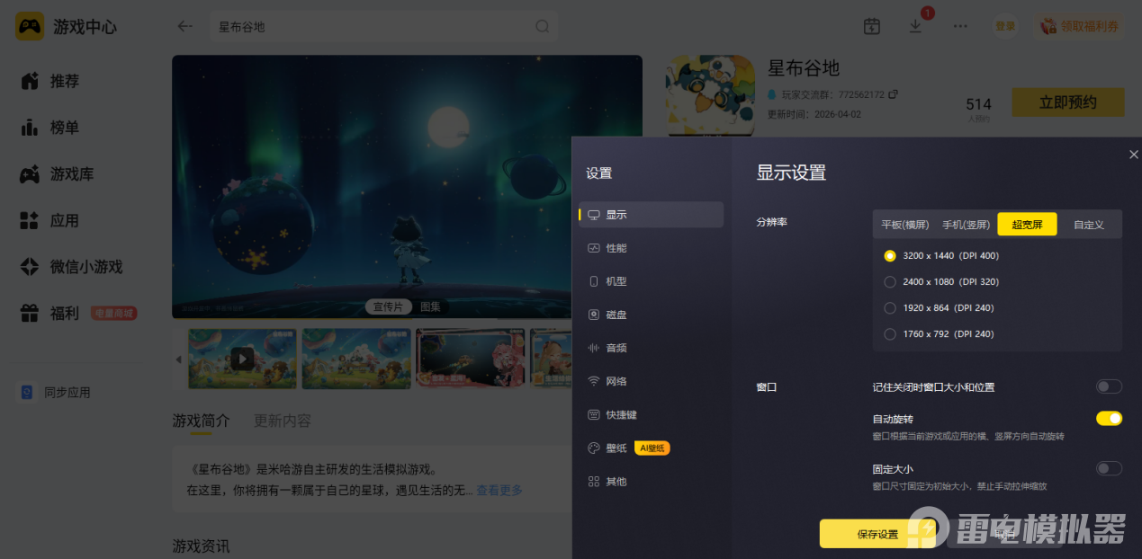The height and width of the screenshot is (559, 1142).
Task: Open the 应用 apps section
Action: click(50, 220)
